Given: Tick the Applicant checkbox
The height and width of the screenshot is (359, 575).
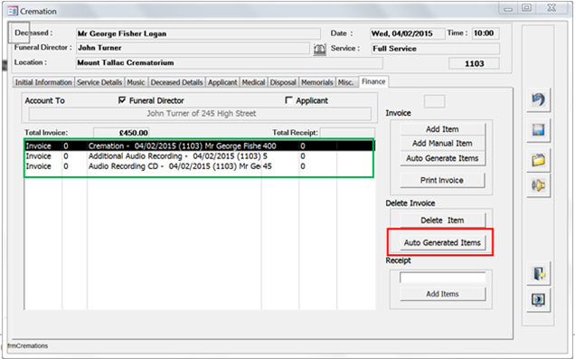Looking at the screenshot, I should tap(289, 100).
